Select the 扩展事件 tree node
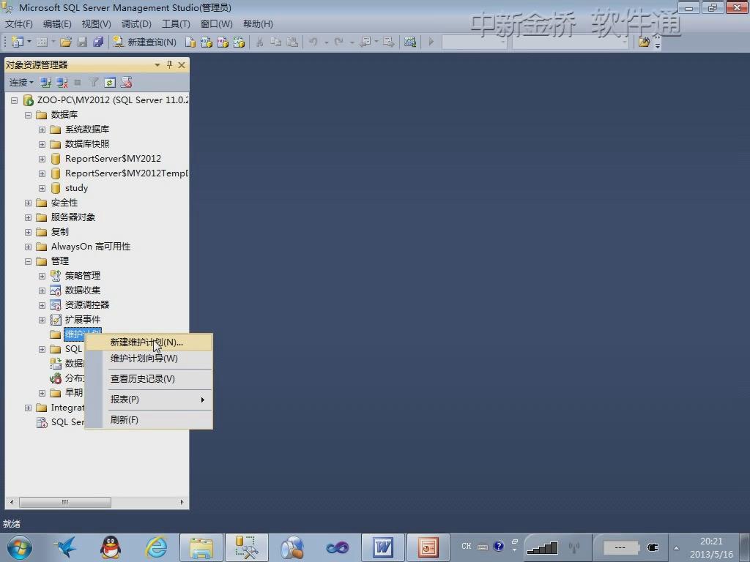The height and width of the screenshot is (562, 750). coord(83,320)
